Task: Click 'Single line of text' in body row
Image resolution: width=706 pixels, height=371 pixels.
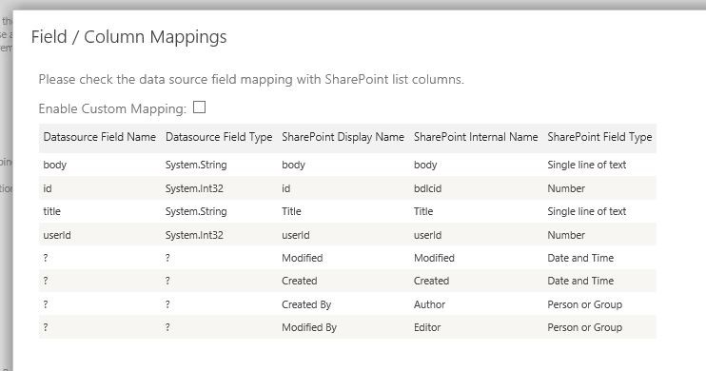Action: pyautogui.click(x=587, y=165)
